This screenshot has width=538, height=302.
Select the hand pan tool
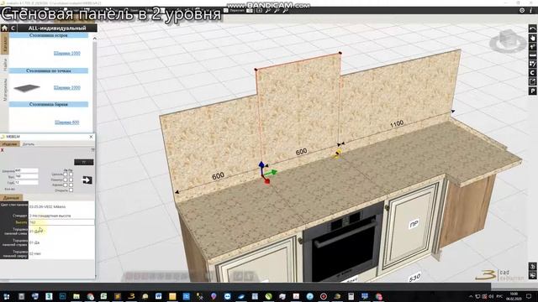(x=532, y=38)
